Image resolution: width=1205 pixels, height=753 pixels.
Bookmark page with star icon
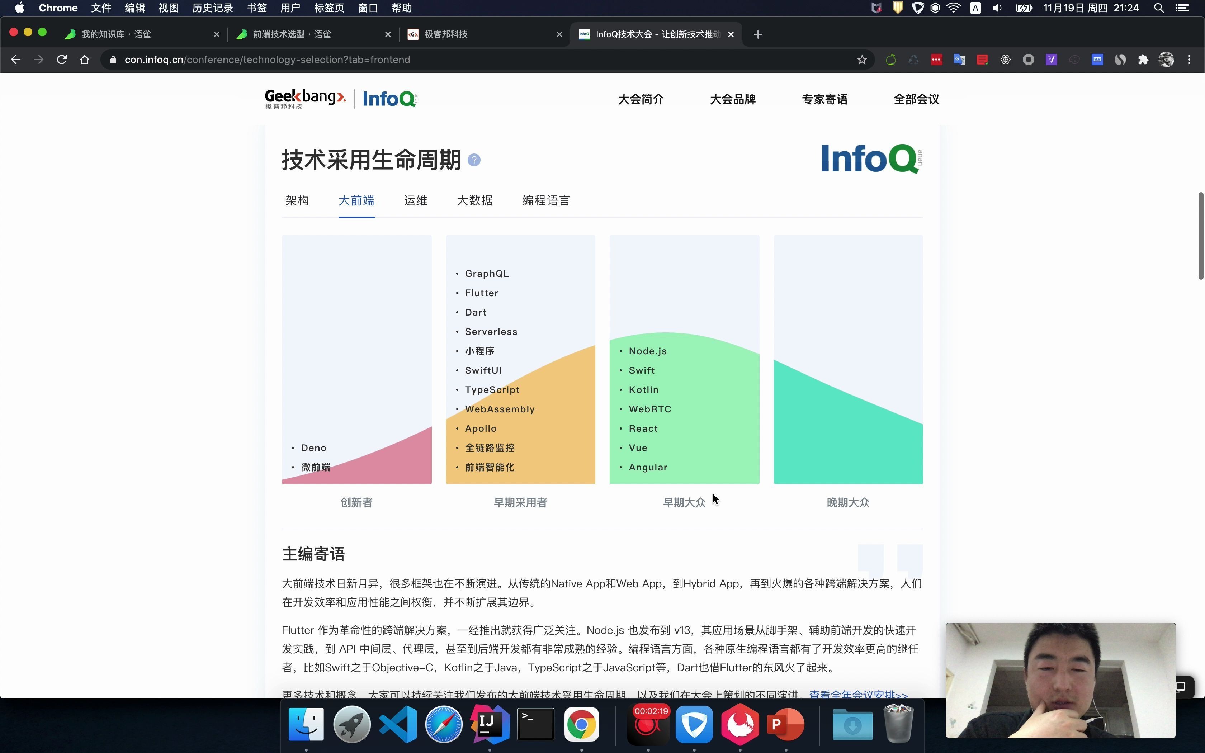[862, 60]
